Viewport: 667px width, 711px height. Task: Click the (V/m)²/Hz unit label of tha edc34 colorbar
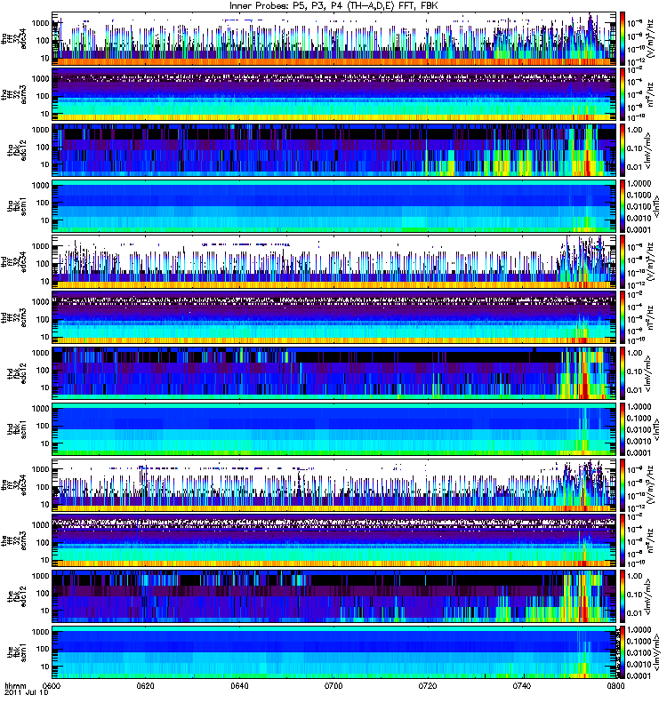[651, 38]
